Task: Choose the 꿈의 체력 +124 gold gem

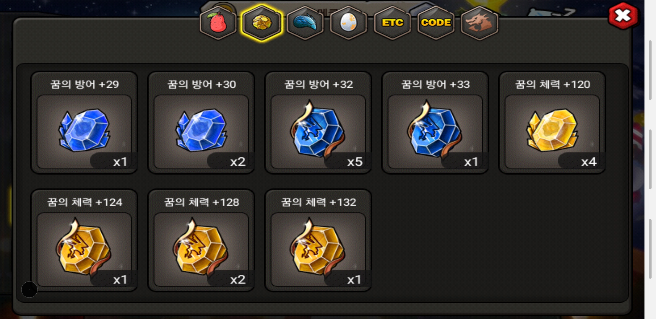Action: (x=84, y=240)
